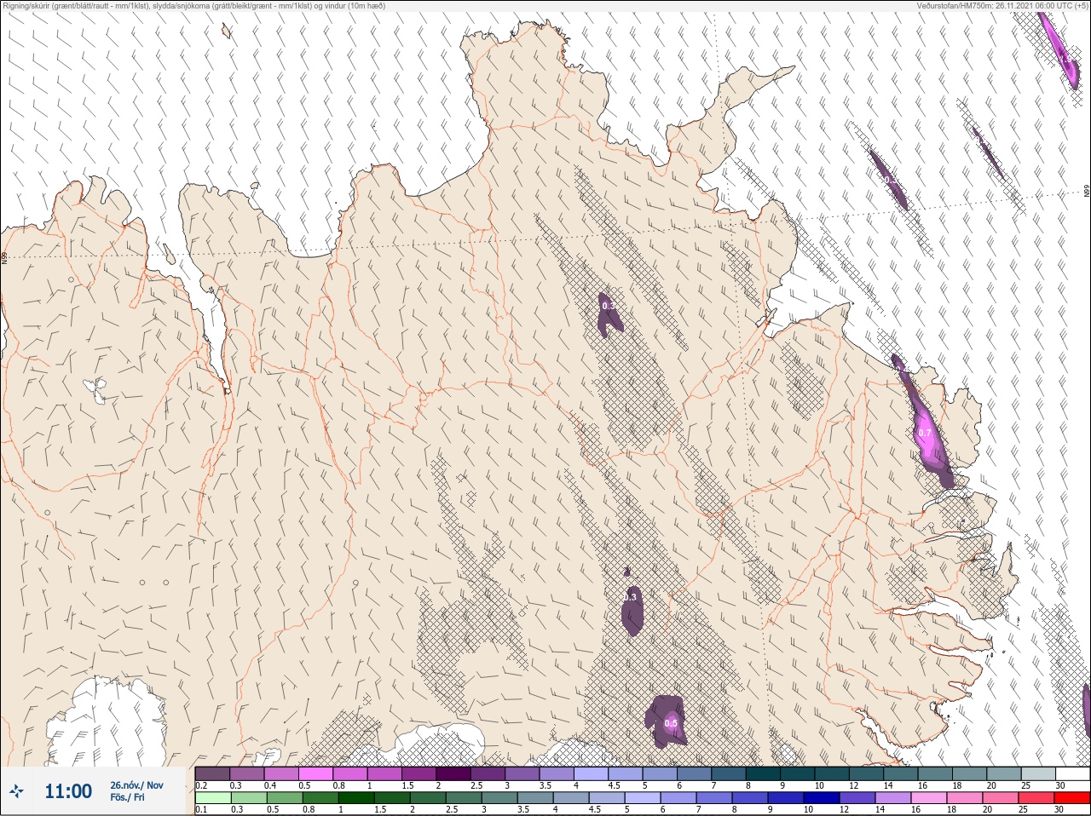Pick the navy bottom-scale swatch between 10 and 12
The width and height of the screenshot is (1091, 816).
823,797
